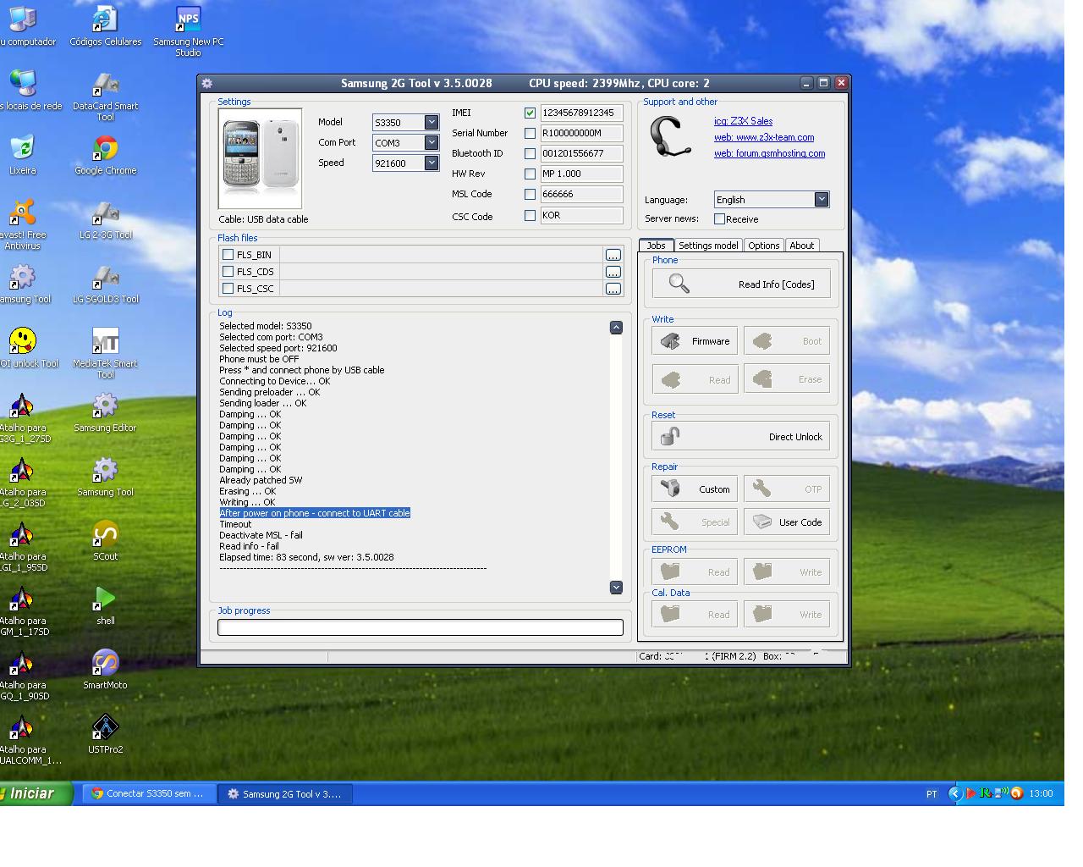Open the Iniciar start button
Viewport: 1083px width, 867px height.
[36, 793]
